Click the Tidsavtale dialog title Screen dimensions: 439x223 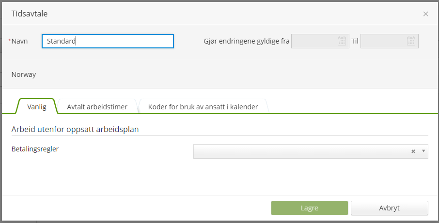coord(30,14)
